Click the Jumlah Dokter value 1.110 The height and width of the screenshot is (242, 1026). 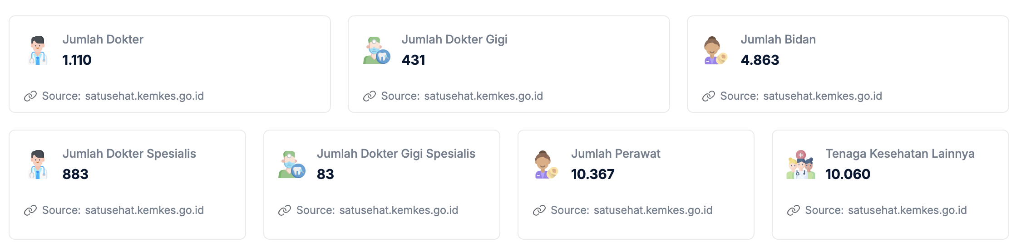pos(77,60)
